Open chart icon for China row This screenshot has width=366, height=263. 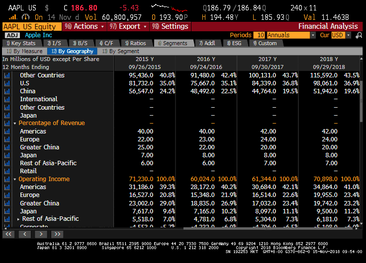7,91
